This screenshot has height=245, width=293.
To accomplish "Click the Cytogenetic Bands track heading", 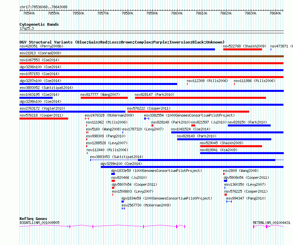I will (x=39, y=24).
